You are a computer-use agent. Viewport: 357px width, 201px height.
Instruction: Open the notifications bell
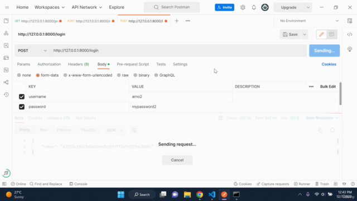254,7
